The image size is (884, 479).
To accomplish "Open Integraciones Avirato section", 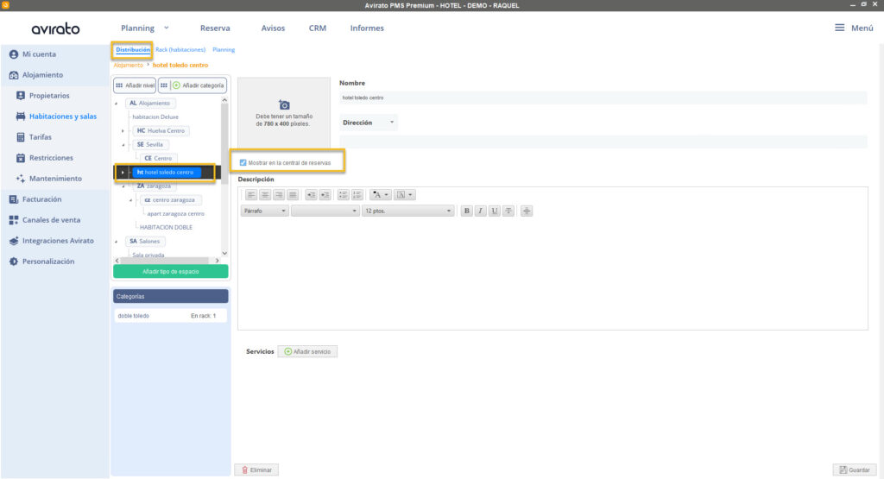I will tap(51, 241).
